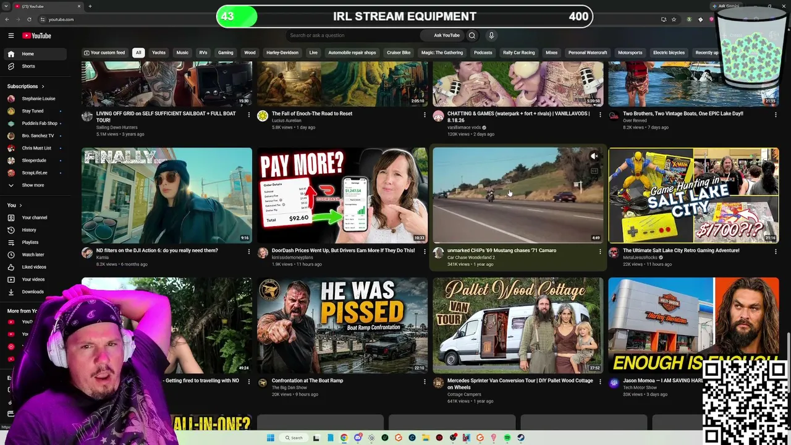This screenshot has height=445, width=791.
Task: Open a new browser tab
Action: point(90,6)
